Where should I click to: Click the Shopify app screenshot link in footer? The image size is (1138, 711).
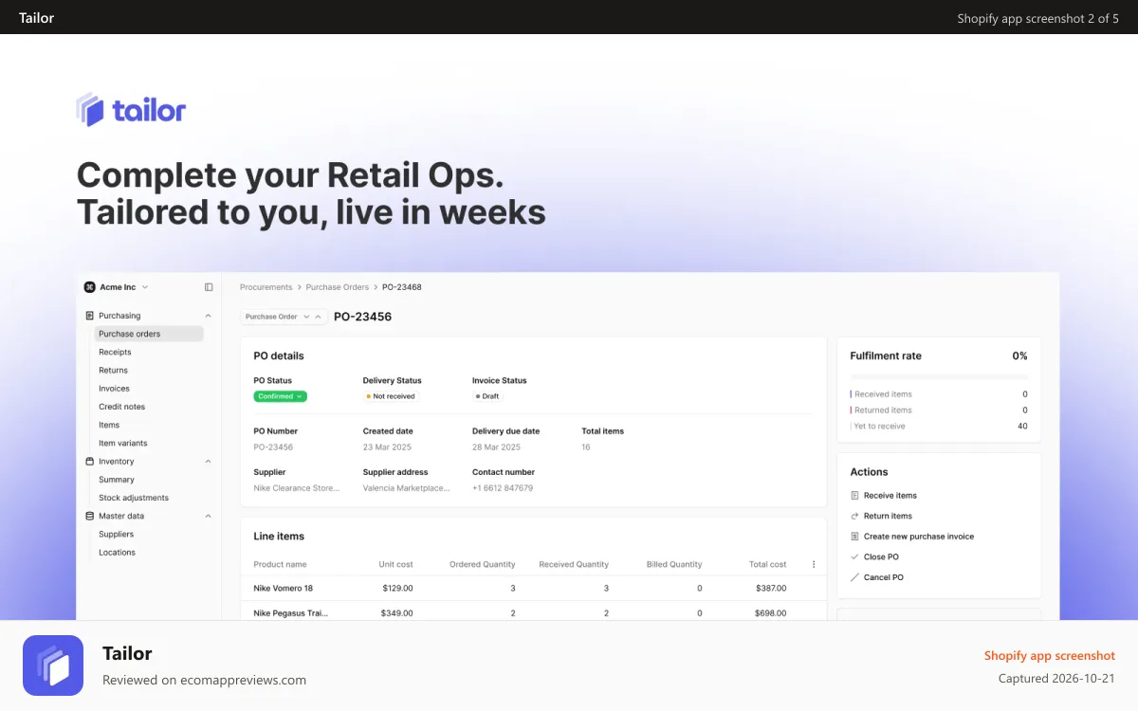[x=1050, y=655]
